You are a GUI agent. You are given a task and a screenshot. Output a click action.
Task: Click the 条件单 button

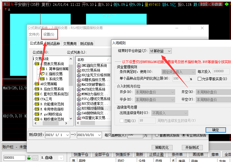pos(177,154)
